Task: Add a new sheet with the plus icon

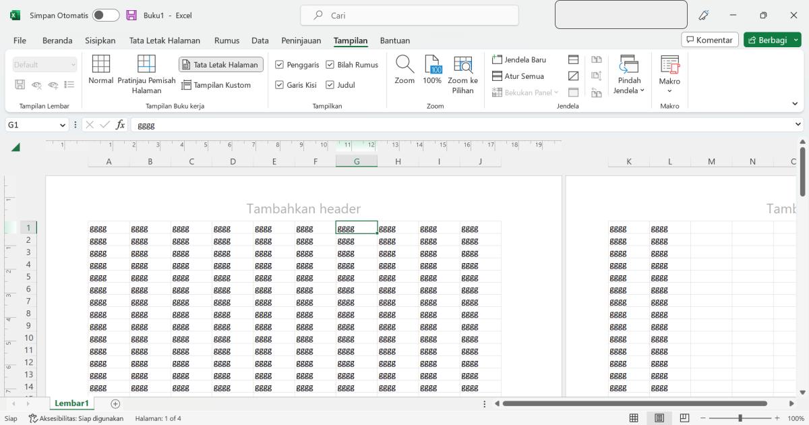Action: [115, 403]
